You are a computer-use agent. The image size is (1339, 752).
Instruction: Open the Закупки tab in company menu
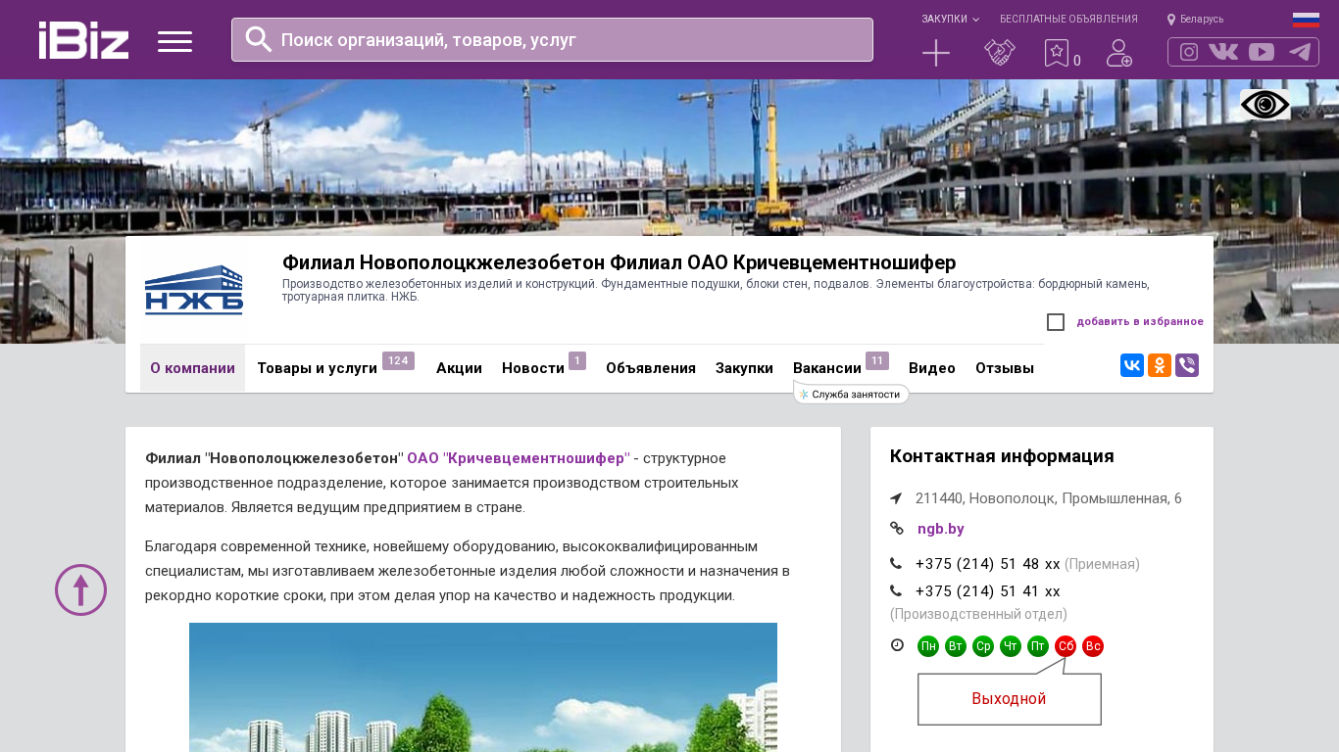coord(744,368)
